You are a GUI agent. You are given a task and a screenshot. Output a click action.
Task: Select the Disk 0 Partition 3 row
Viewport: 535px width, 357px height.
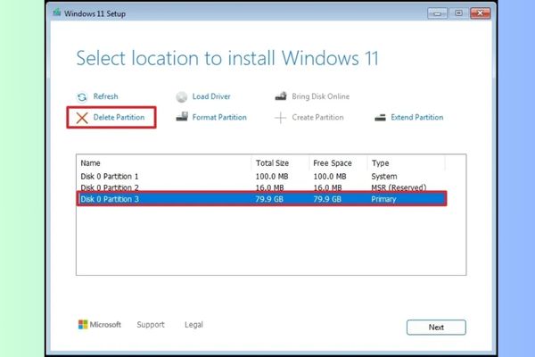(261, 199)
